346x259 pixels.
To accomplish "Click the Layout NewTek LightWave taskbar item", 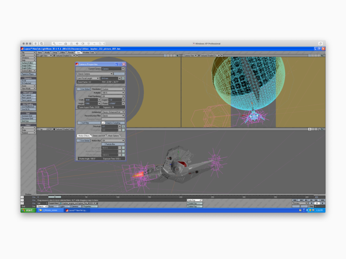I will point(77,210).
